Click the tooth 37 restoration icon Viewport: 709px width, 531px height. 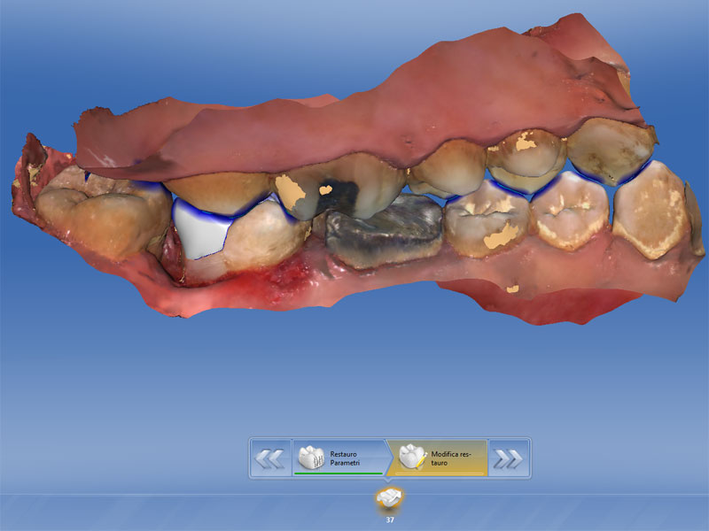coord(389,499)
